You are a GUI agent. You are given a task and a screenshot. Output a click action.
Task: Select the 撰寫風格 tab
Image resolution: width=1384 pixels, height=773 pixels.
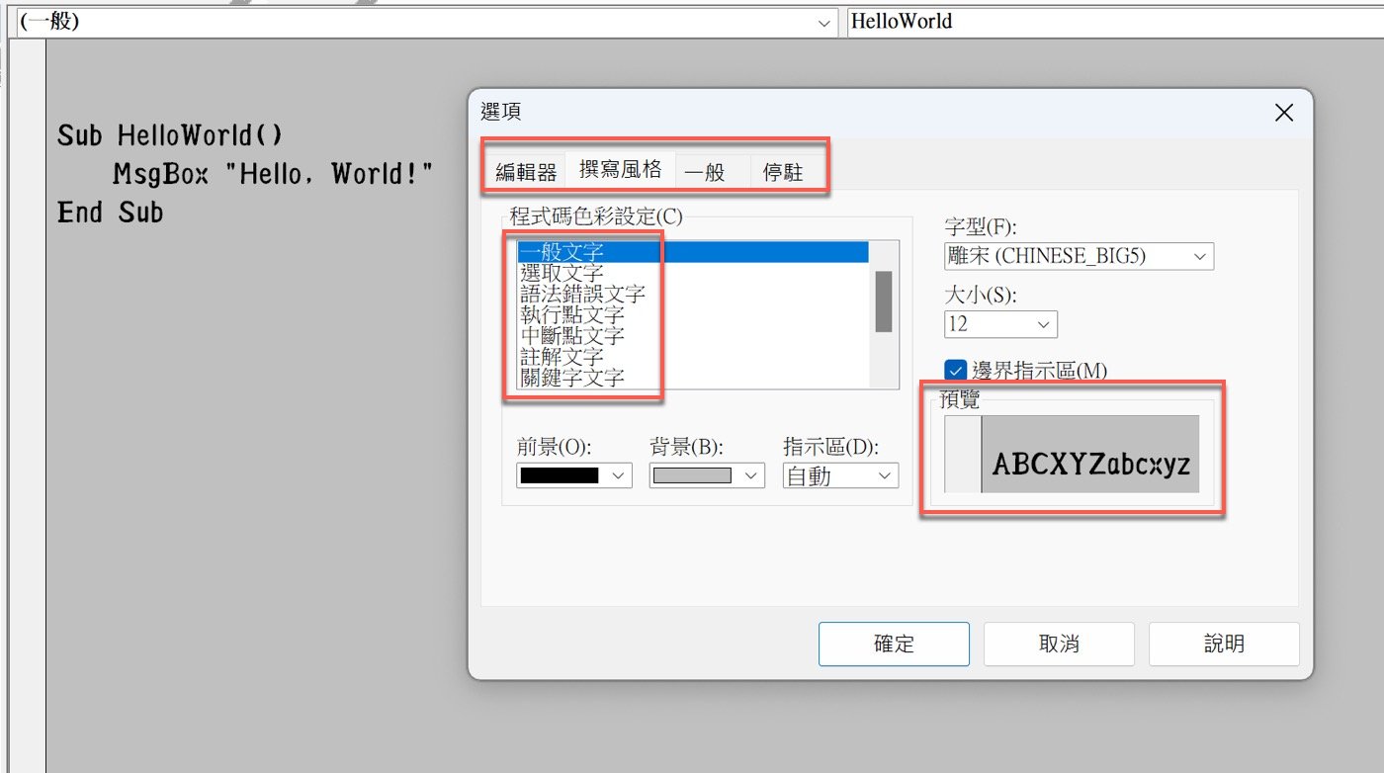[620, 169]
